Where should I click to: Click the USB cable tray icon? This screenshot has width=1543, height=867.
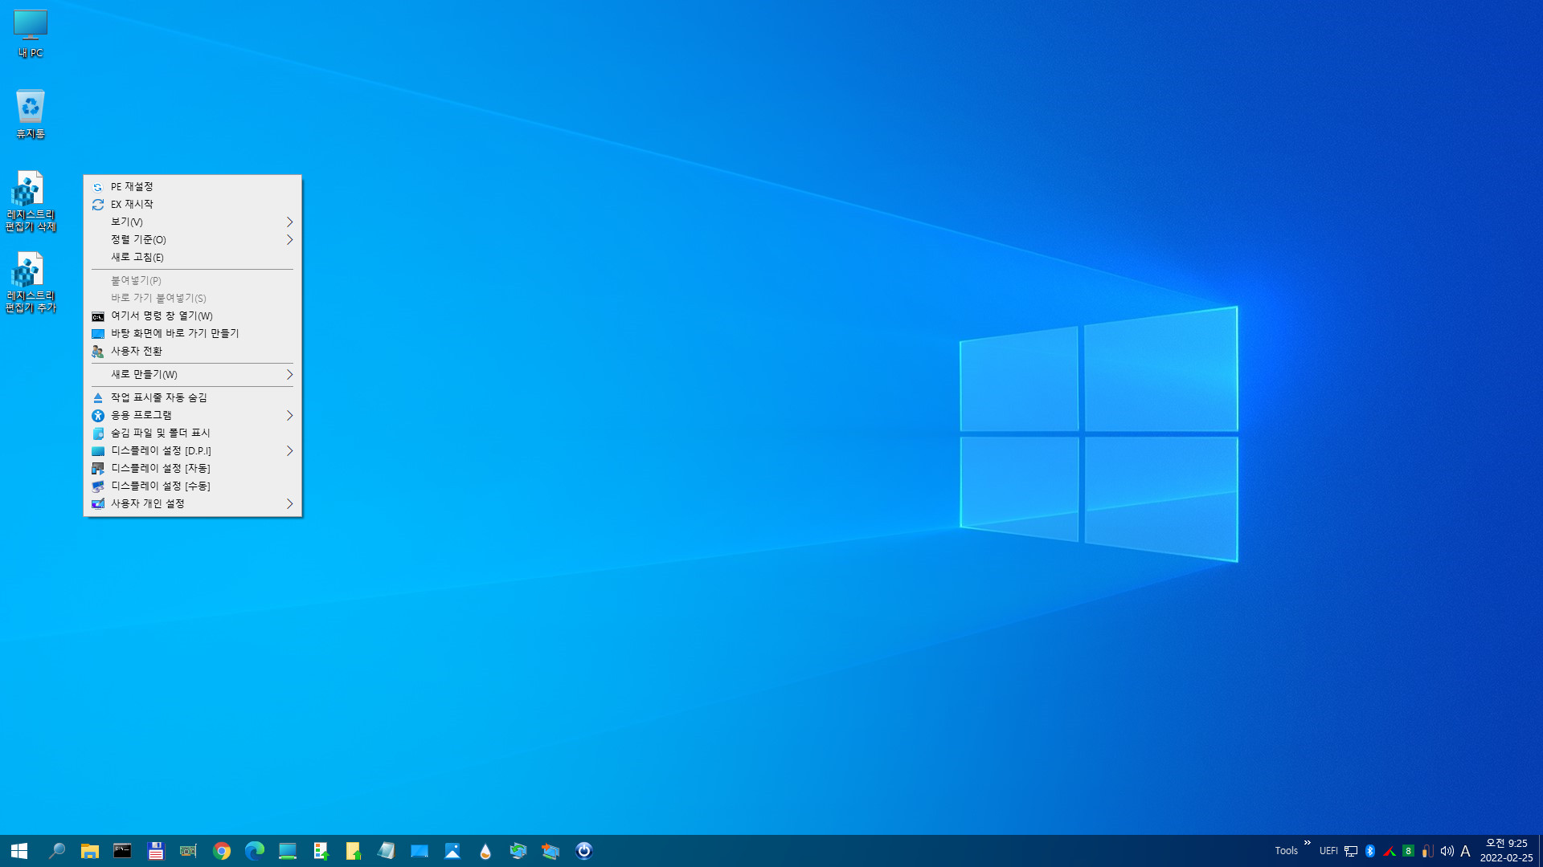1427,851
